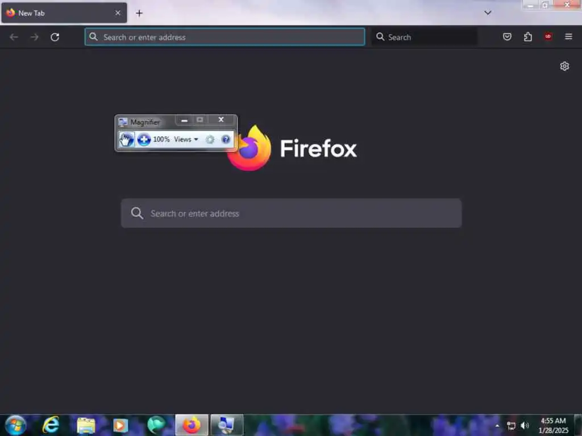Open new tab personalize gear icon
The height and width of the screenshot is (436, 582).
point(564,66)
